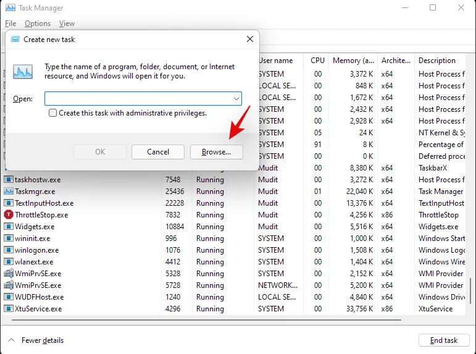
Task: Click the WmiPrvSE.exe icon with PID 5728
Action: 9,285
